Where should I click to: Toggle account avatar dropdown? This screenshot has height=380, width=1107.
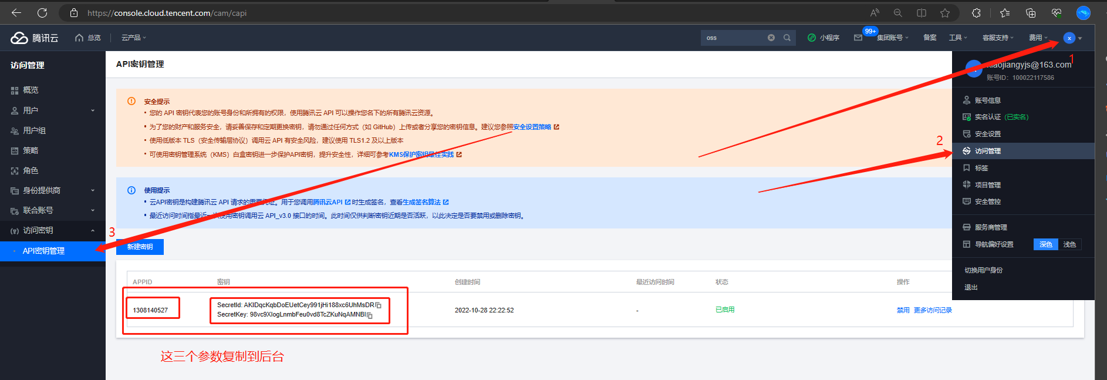(1072, 38)
